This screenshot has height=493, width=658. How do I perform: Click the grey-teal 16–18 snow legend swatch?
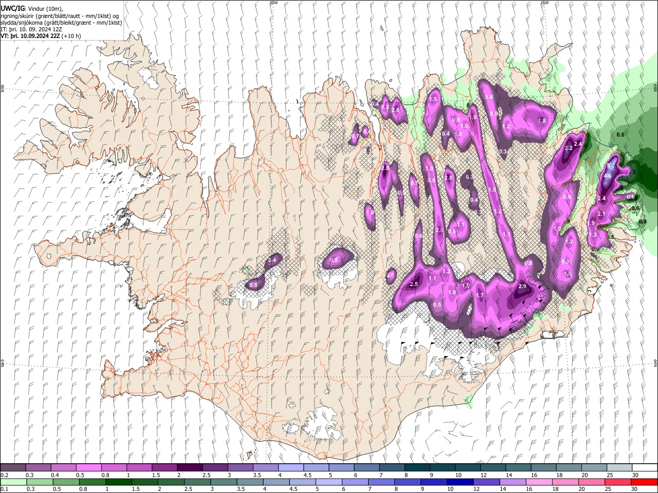tap(544, 468)
